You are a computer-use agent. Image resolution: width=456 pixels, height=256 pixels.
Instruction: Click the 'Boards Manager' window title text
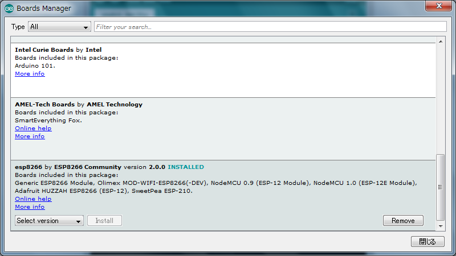tap(44, 9)
